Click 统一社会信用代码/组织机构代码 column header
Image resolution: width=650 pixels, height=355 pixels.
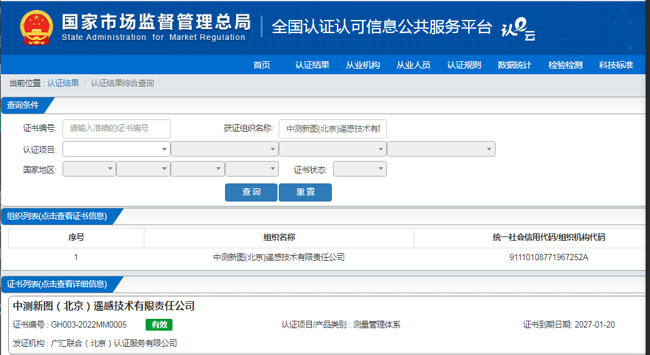click(549, 238)
